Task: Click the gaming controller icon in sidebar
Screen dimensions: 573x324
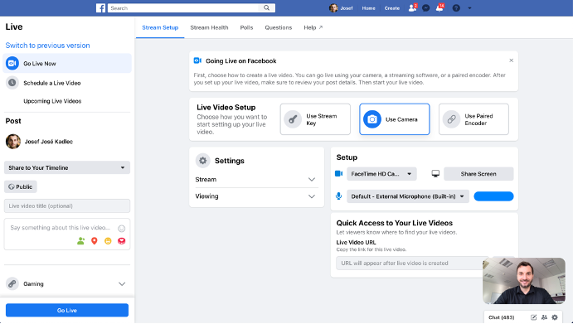Action: pos(12,283)
